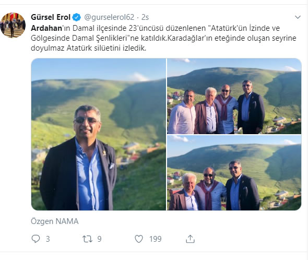Open the large photo of man in sunglasses
The image size is (308, 260).
(99, 134)
